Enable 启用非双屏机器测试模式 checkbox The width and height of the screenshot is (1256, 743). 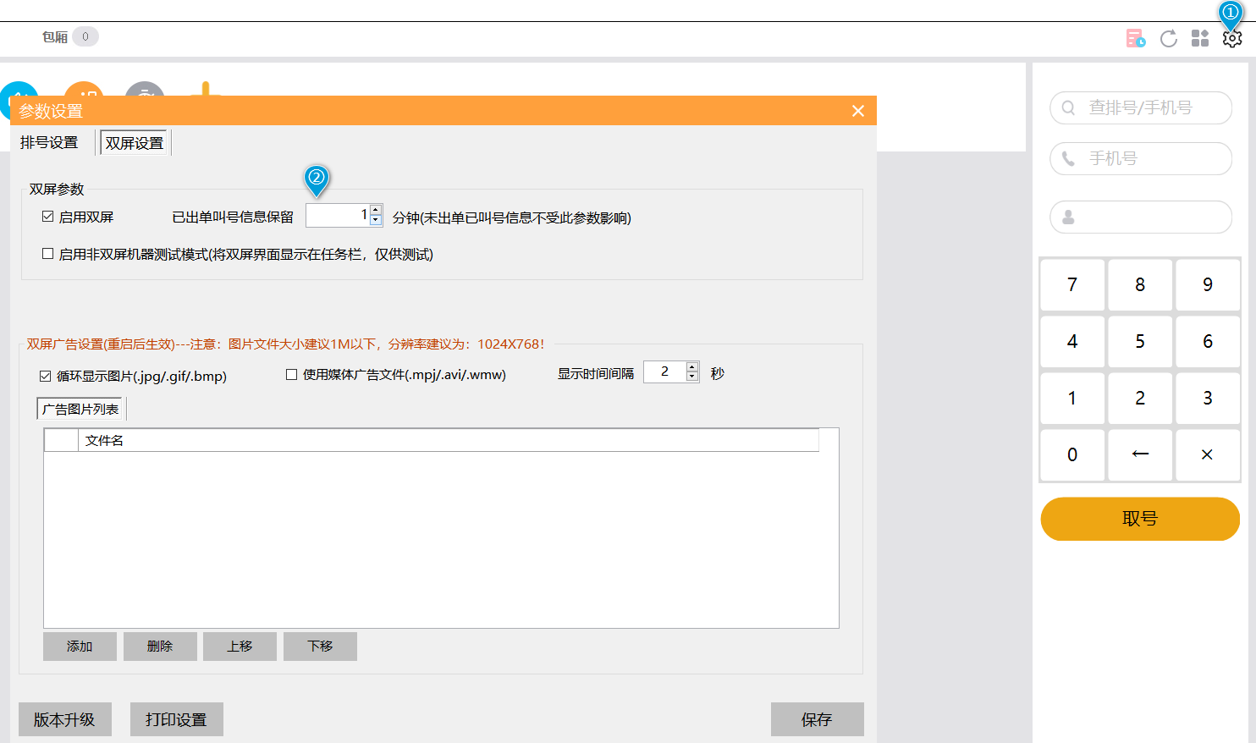click(x=48, y=254)
